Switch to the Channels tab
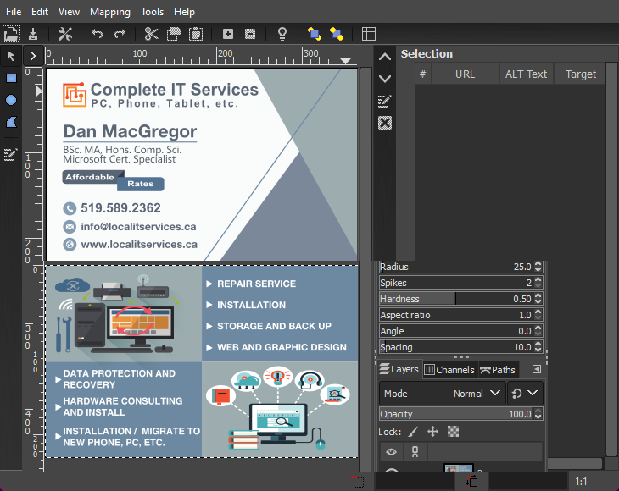This screenshot has height=491, width=619. pyautogui.click(x=449, y=370)
